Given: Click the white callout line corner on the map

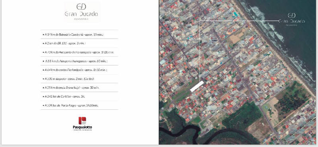Looking at the screenshot, I should pos(200,21).
